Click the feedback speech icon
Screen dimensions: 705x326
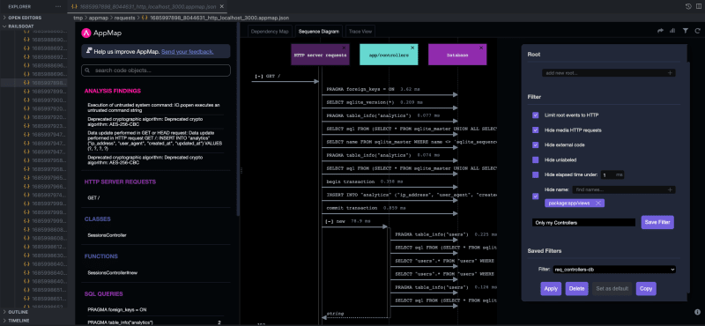click(x=89, y=51)
